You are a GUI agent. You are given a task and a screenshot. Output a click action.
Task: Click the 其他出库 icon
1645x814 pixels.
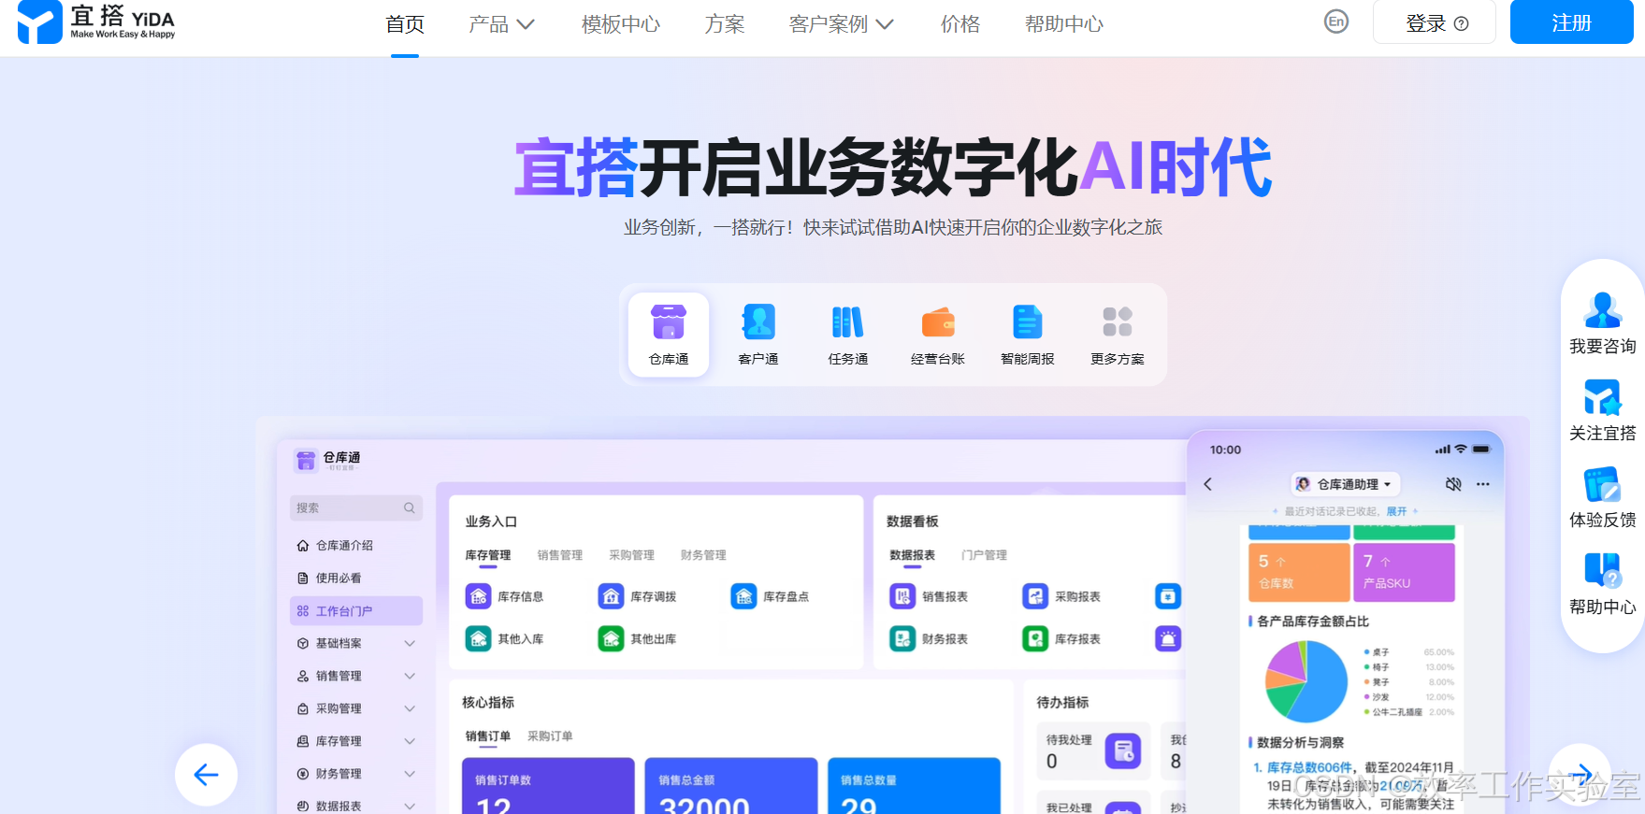[611, 639]
